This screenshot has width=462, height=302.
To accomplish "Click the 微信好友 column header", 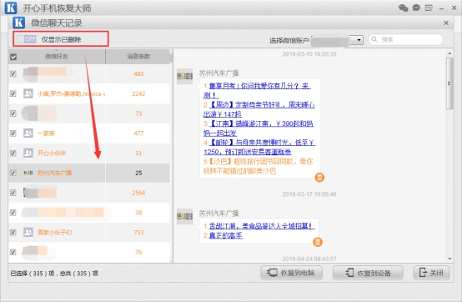I will pyautogui.click(x=57, y=56).
